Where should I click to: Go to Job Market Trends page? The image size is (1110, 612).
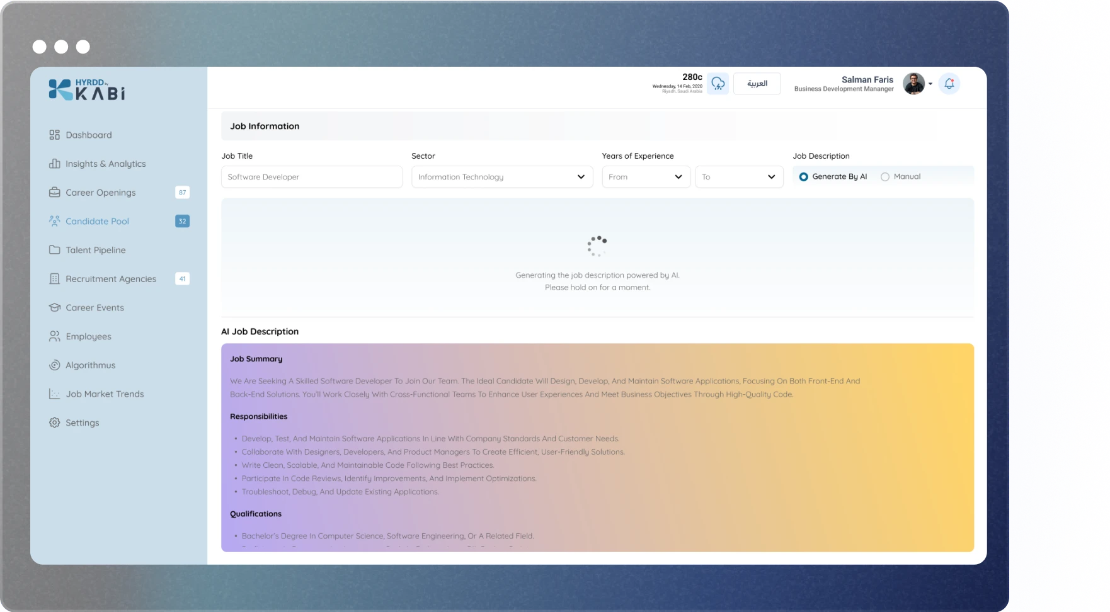click(105, 394)
